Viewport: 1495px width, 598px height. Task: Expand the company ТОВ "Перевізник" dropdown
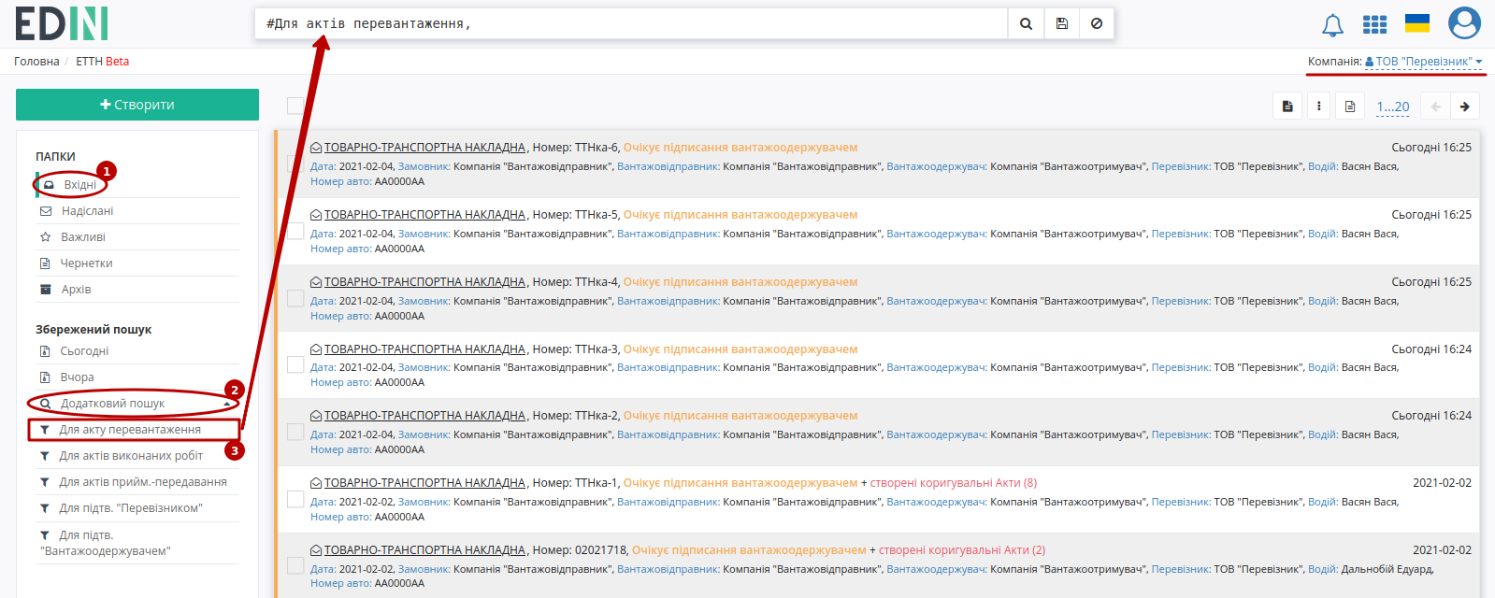pos(1424,62)
